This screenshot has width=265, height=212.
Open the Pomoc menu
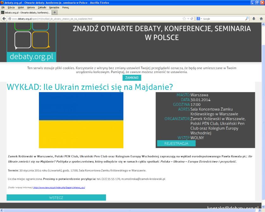tap(65, 8)
